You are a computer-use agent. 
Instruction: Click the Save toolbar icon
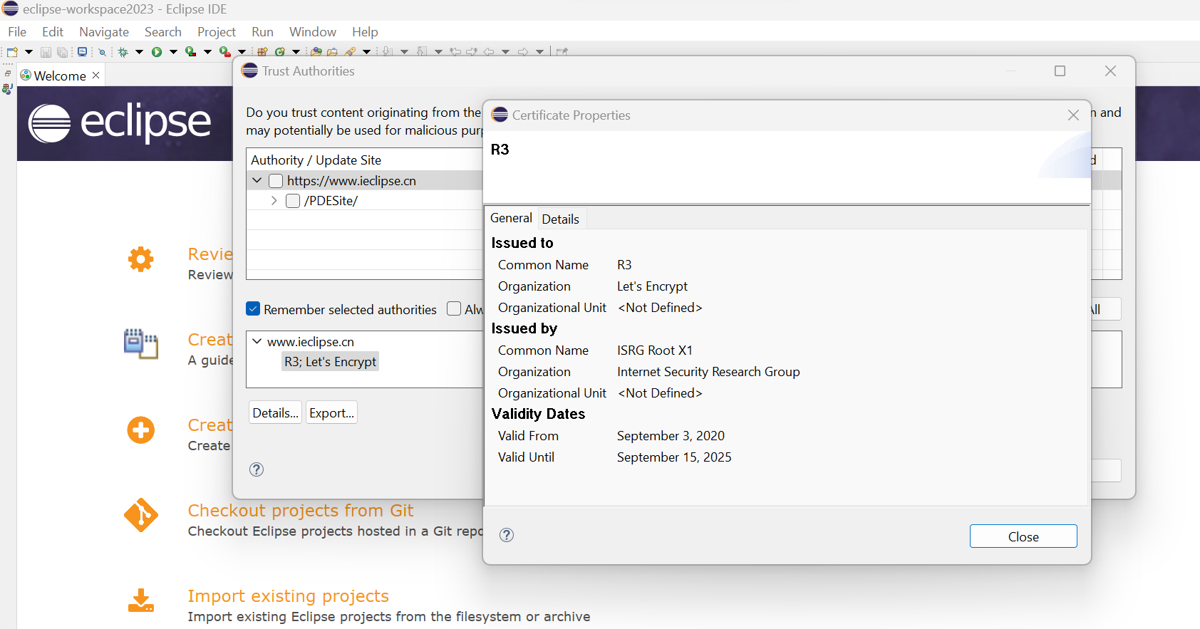coord(46,52)
